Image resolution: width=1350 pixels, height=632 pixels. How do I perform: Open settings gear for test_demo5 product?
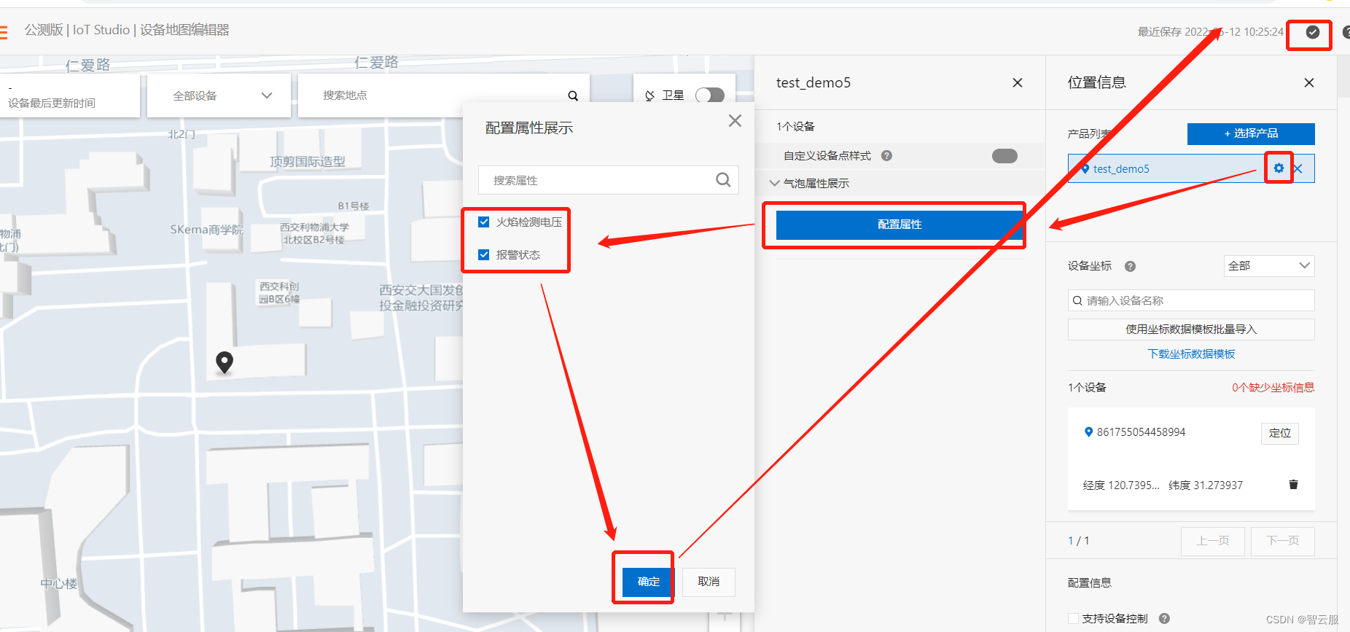(x=1279, y=168)
